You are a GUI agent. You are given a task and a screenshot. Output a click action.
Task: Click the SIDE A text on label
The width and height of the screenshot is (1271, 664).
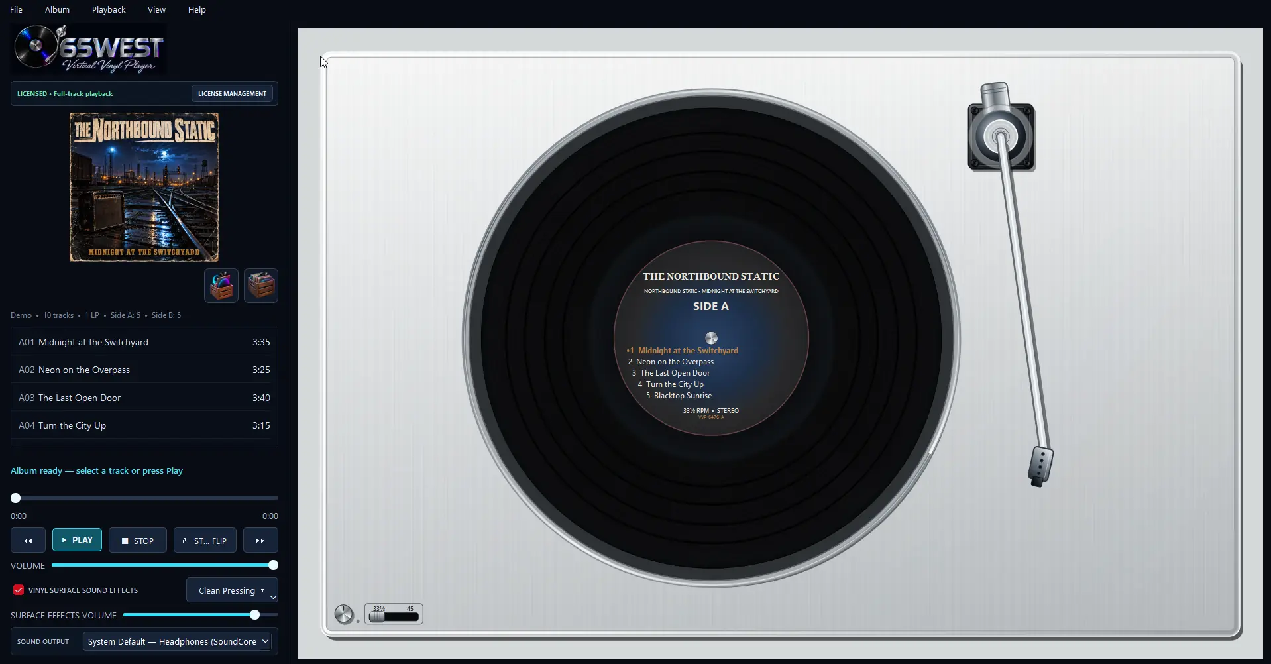click(711, 306)
